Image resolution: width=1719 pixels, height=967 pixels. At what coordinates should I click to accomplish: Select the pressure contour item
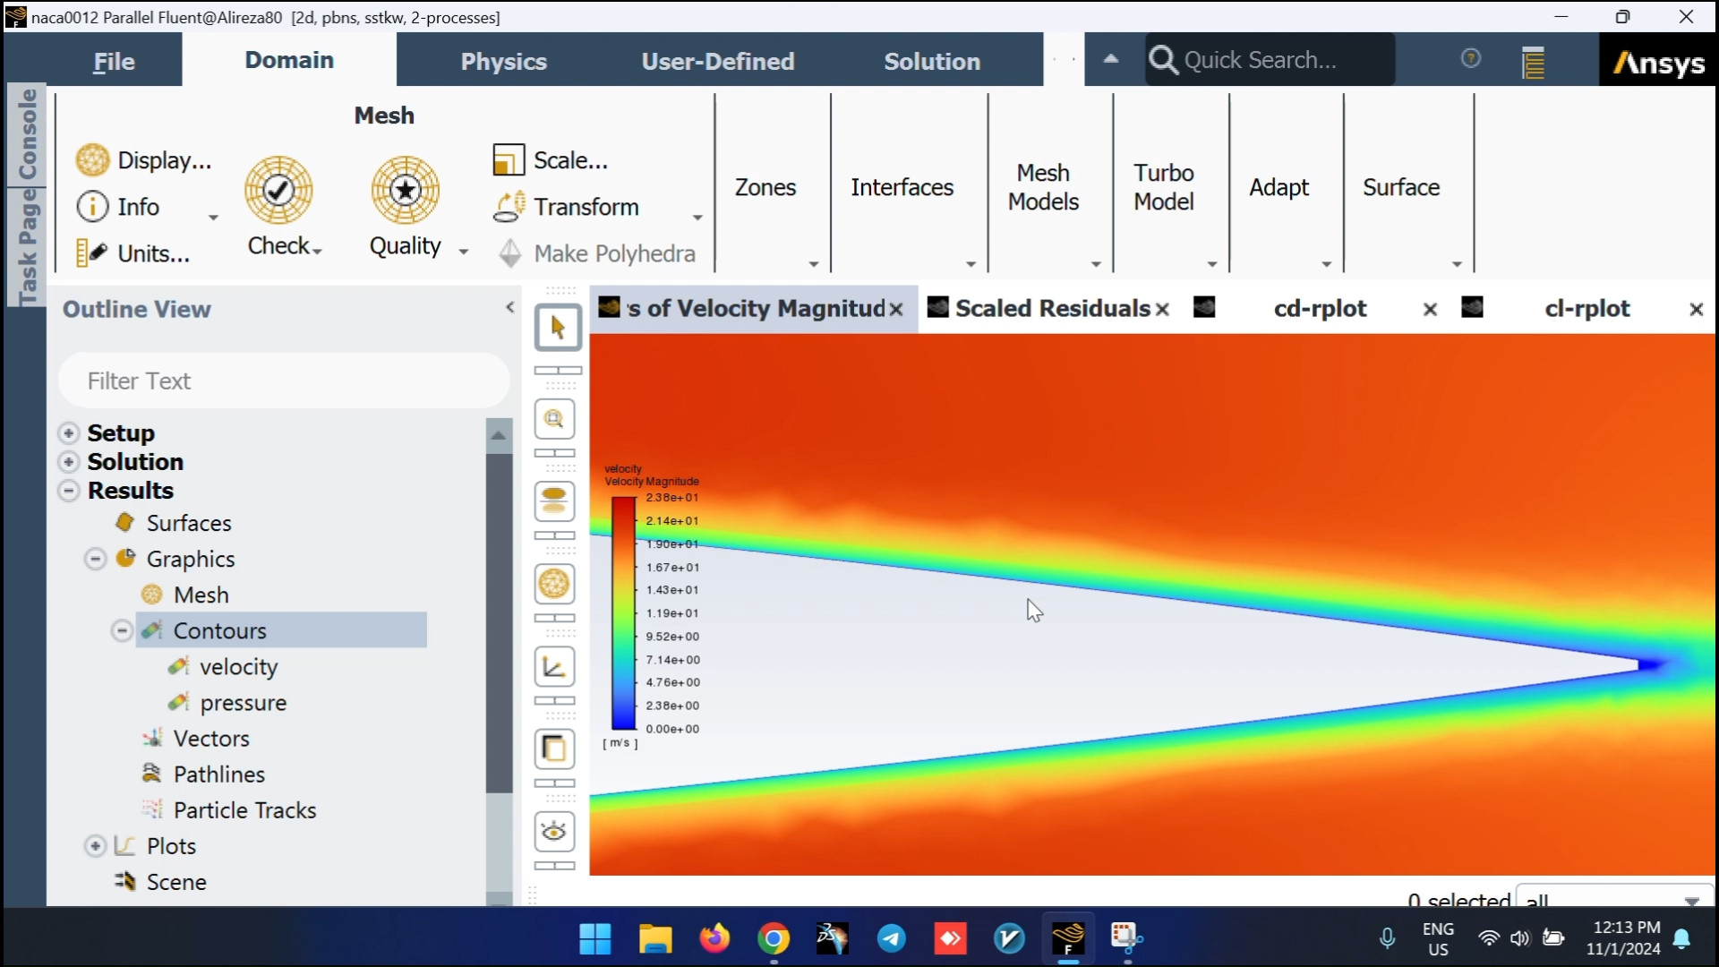click(243, 703)
